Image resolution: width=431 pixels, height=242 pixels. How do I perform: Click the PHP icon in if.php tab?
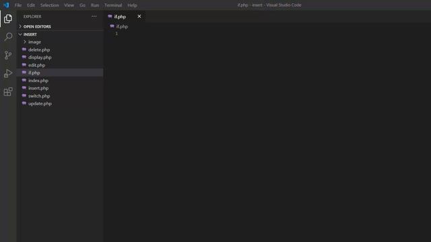(x=110, y=16)
